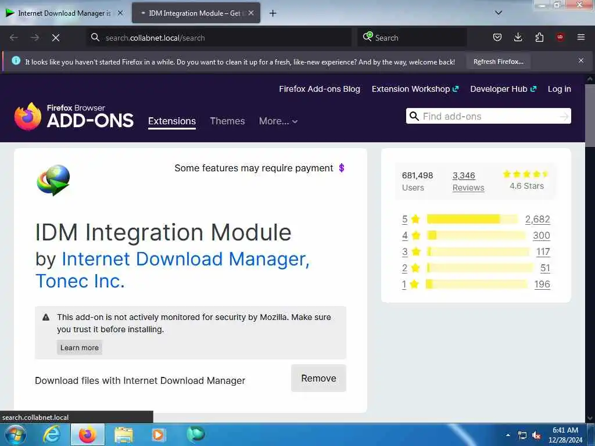Open the 3,346 Reviews link
This screenshot has width=595, height=446.
click(x=468, y=181)
